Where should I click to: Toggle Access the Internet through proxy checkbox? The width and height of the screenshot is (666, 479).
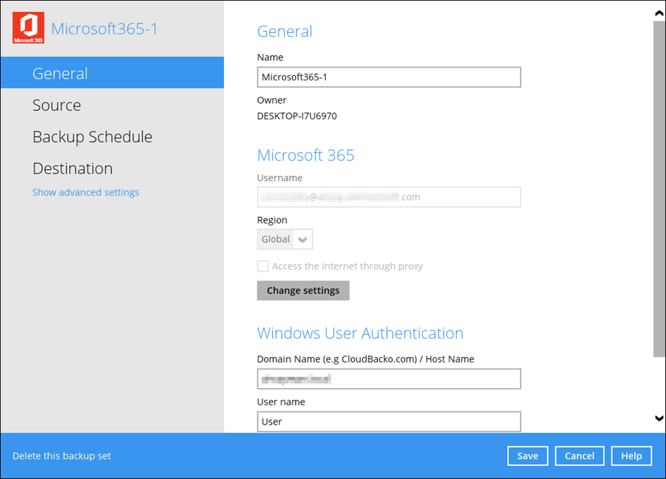(x=263, y=267)
